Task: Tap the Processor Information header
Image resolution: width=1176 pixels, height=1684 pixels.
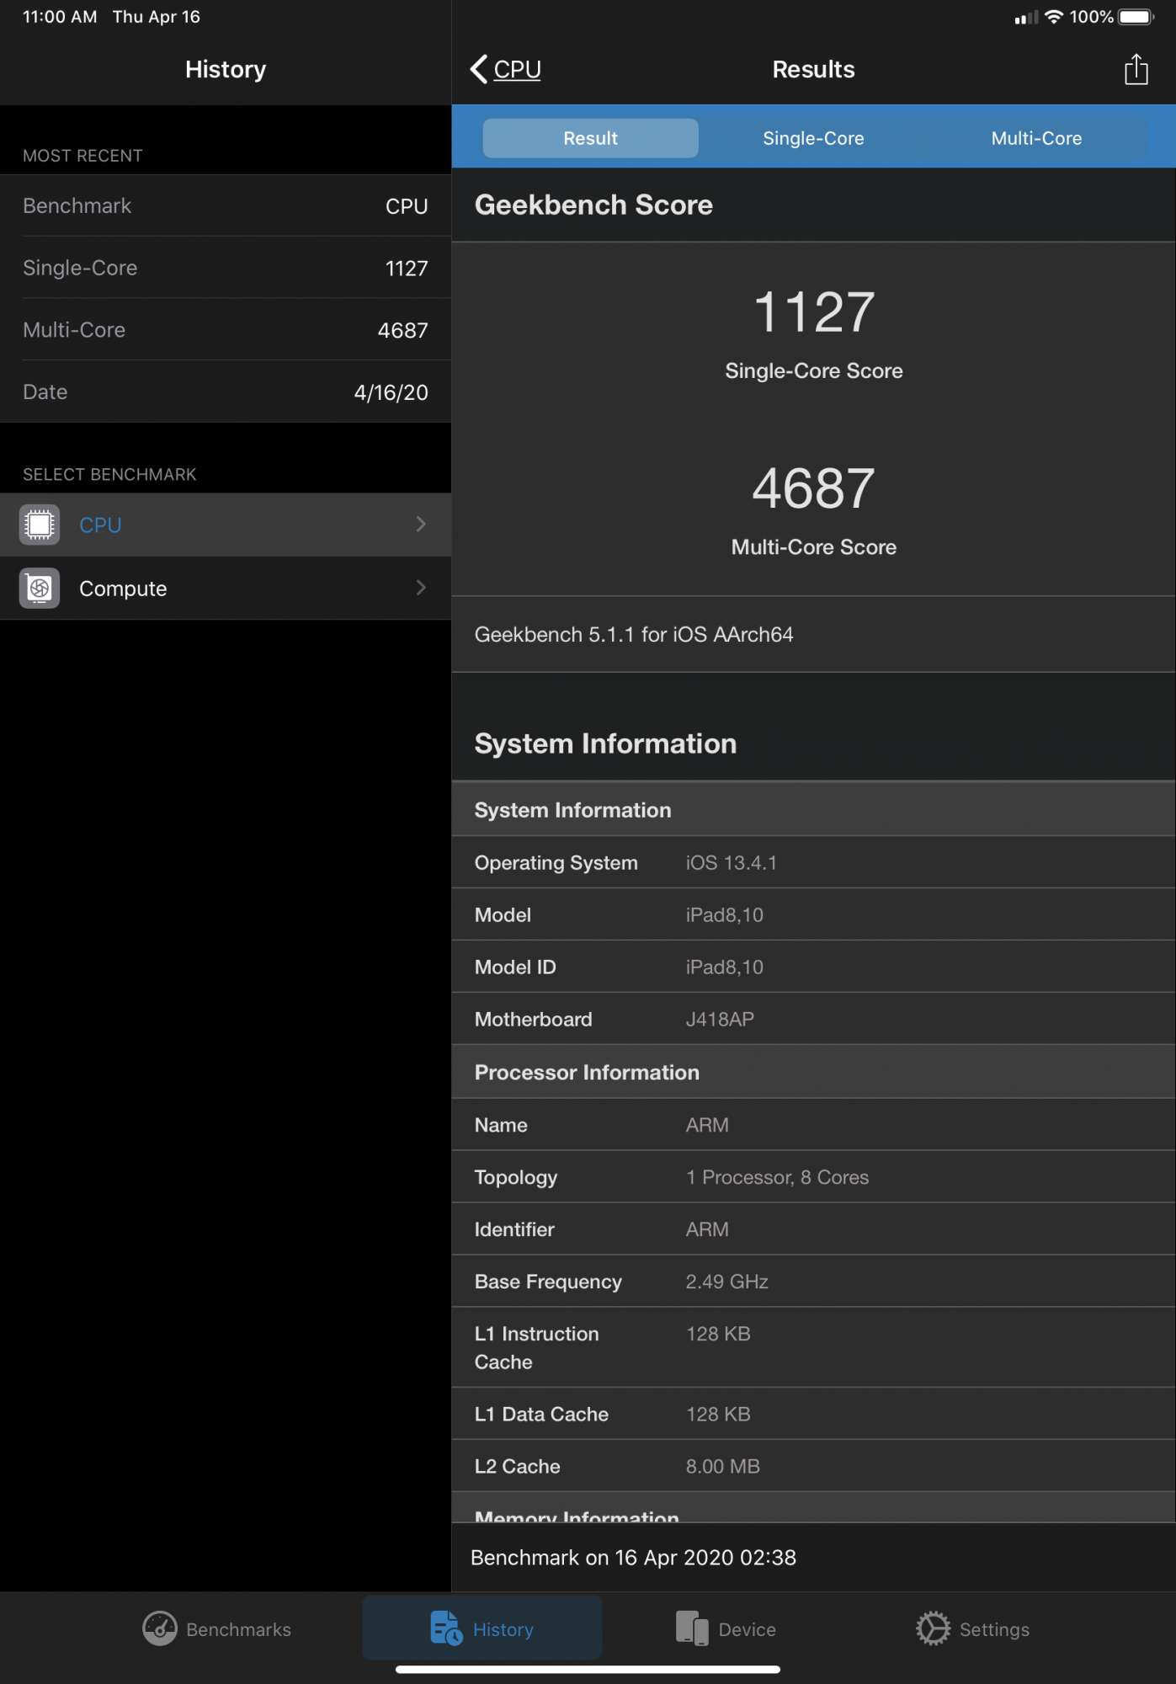Action: click(x=813, y=1072)
